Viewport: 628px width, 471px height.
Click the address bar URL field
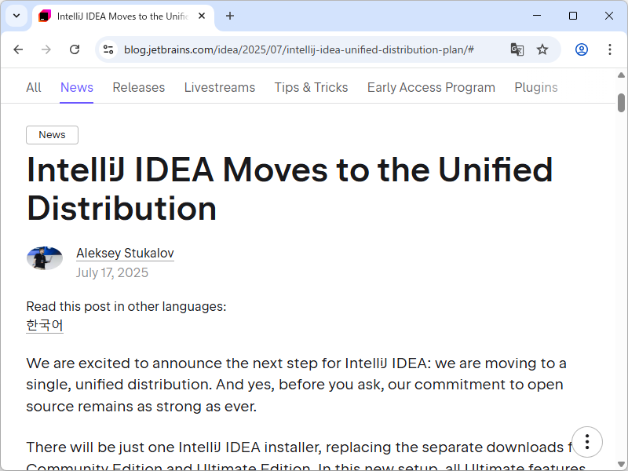pyautogui.click(x=298, y=49)
